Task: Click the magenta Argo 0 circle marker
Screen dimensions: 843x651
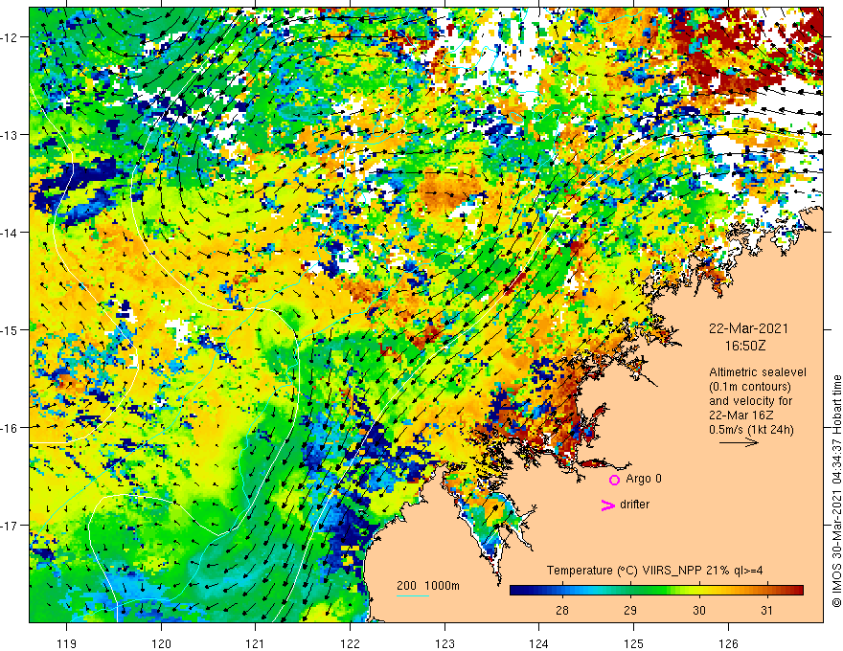Action: coord(614,480)
